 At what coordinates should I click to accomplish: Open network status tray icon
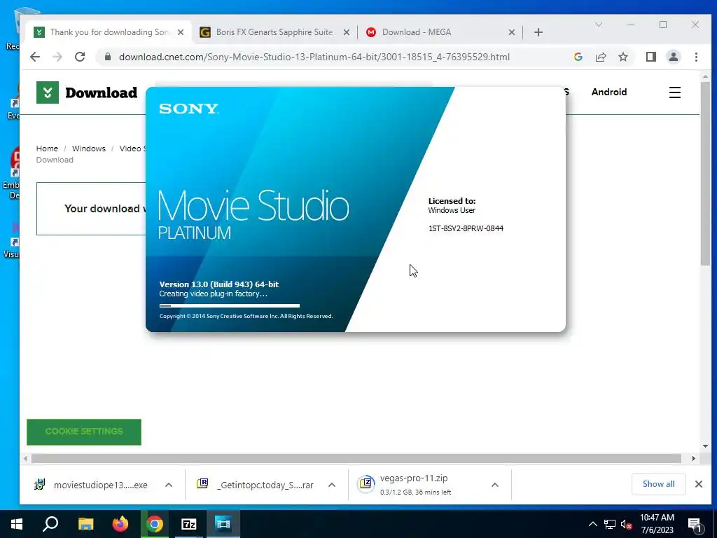coord(610,524)
